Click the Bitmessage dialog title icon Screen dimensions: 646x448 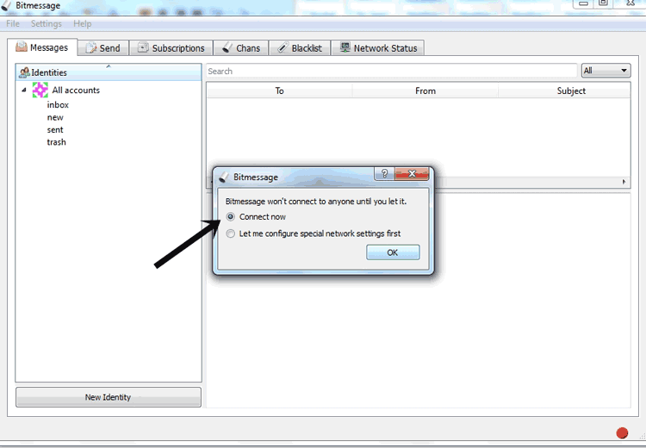click(x=224, y=177)
